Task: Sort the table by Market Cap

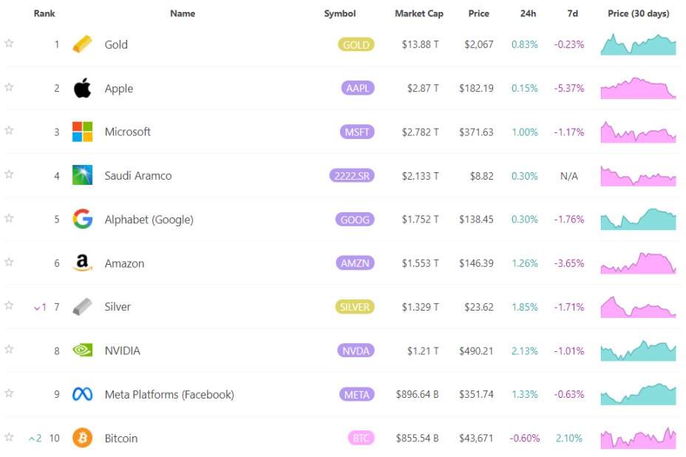Action: pos(419,13)
